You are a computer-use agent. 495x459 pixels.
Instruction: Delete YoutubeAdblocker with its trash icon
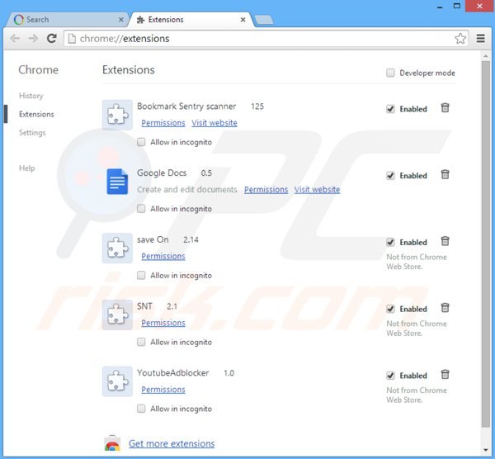(x=445, y=375)
